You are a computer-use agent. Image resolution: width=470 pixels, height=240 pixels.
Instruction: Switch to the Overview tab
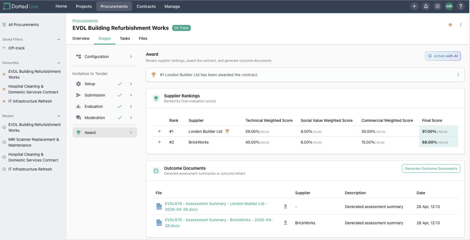pos(81,39)
